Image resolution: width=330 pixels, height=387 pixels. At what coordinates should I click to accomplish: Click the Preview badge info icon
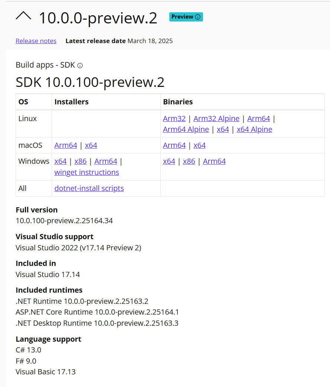coord(198,17)
